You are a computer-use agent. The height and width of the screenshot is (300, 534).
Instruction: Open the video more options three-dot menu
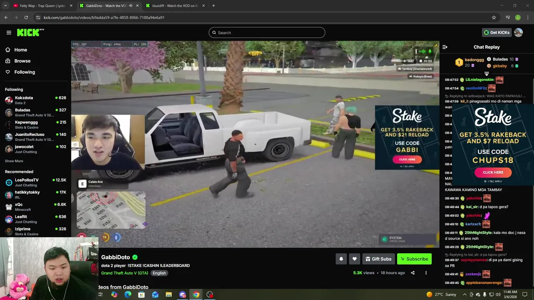(426, 273)
